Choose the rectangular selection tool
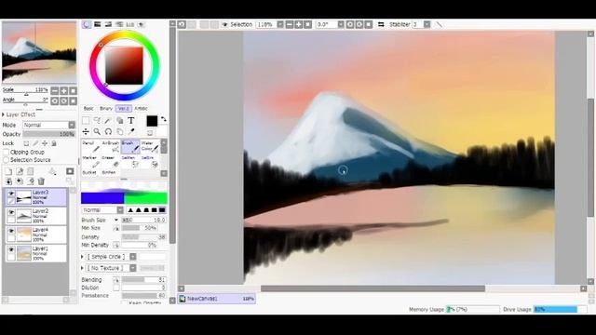596x335 pixels. [86, 121]
